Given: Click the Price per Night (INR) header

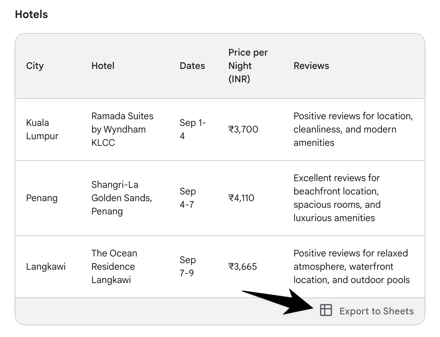Looking at the screenshot, I should tap(248, 66).
